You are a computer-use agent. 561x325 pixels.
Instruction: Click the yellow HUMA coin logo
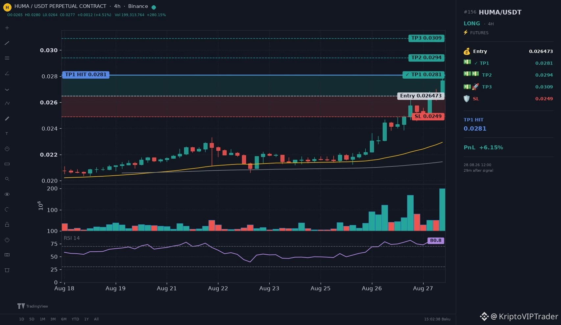click(x=7, y=7)
